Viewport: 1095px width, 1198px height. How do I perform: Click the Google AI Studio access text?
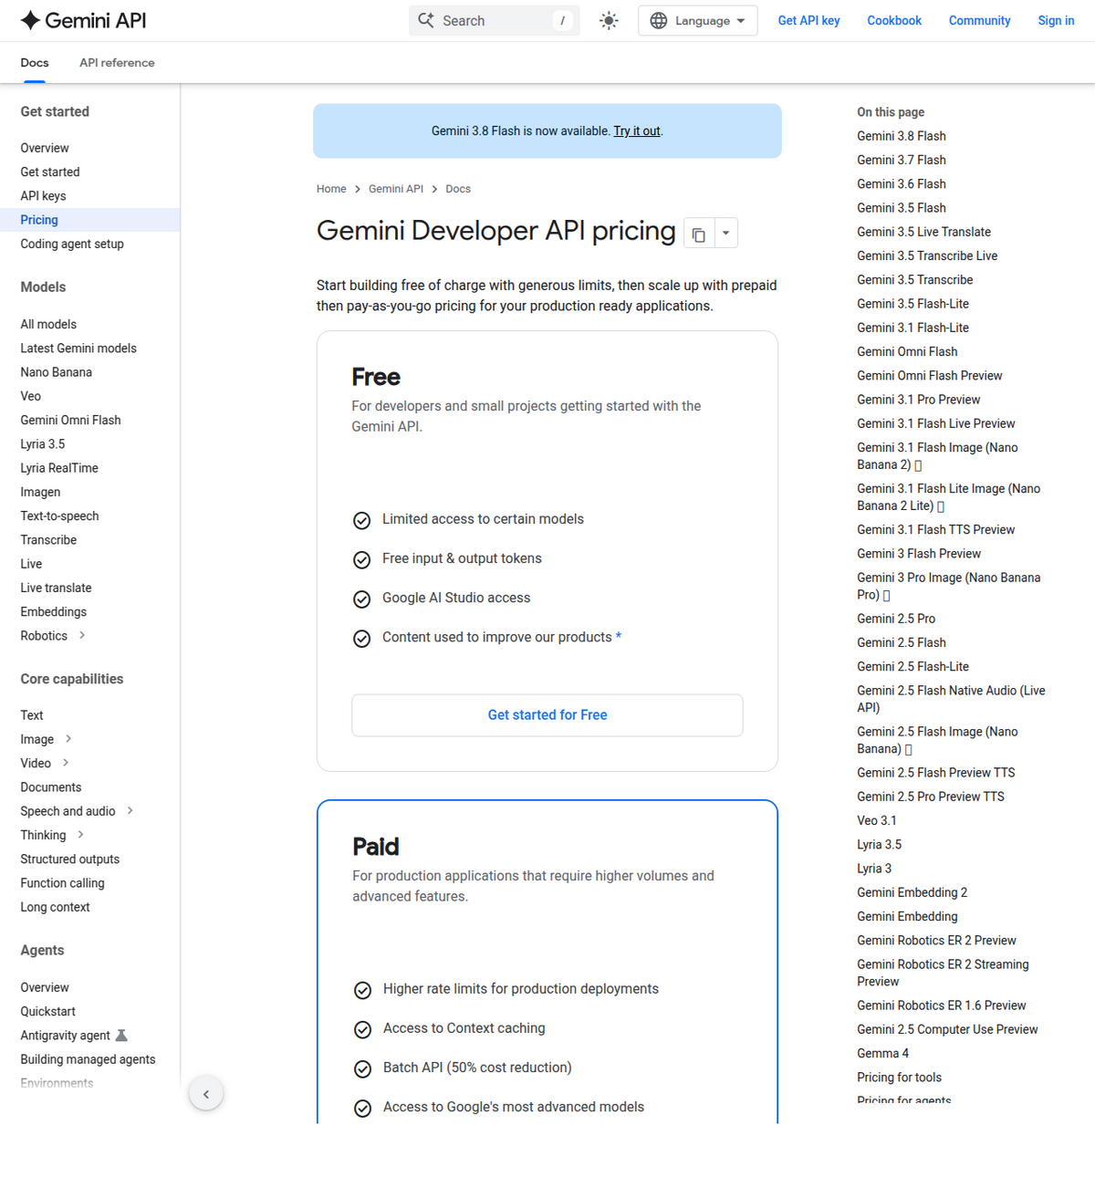coord(456,598)
